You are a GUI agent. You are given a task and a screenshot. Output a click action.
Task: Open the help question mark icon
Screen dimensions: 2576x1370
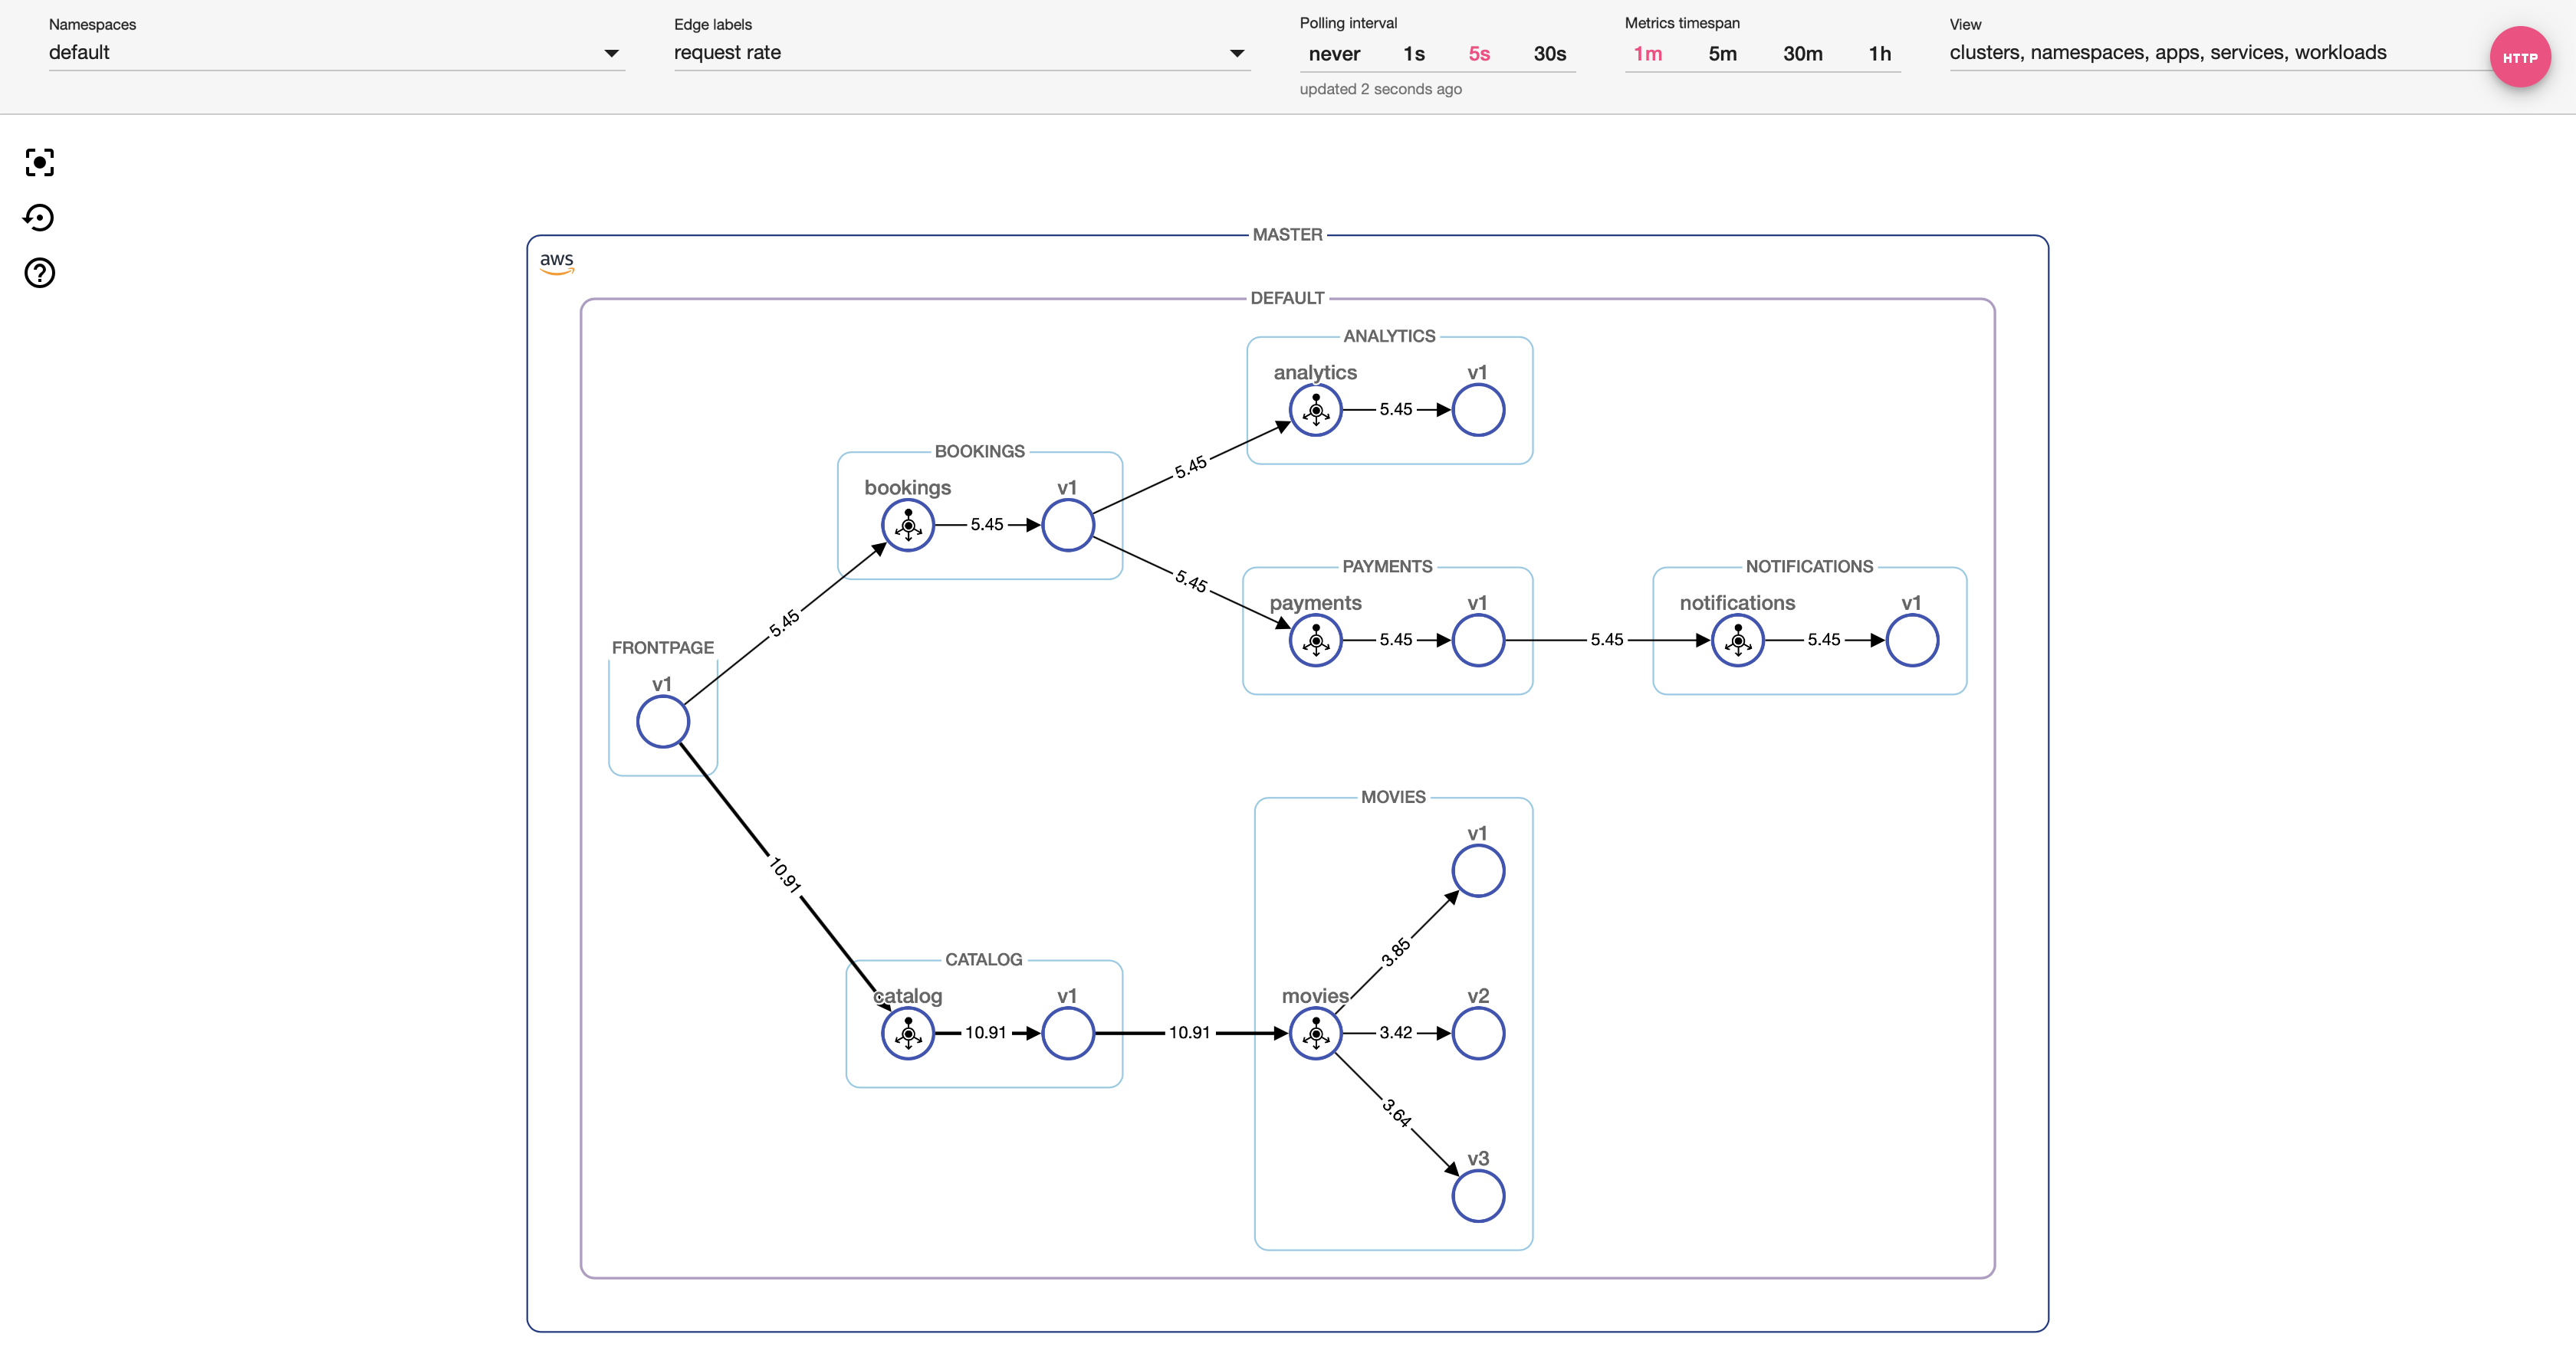point(39,273)
